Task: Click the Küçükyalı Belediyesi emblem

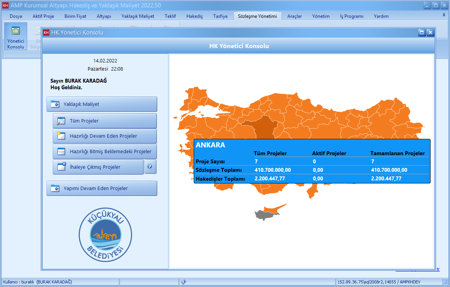Action: [x=105, y=235]
